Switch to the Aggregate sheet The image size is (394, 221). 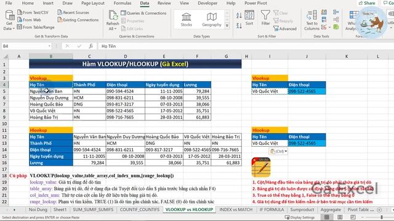click(x=331, y=210)
